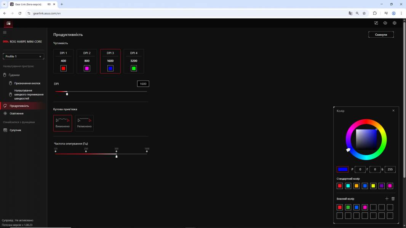Delete custom color with the trash icon
The height and width of the screenshot is (228, 406).
pyautogui.click(x=393, y=199)
